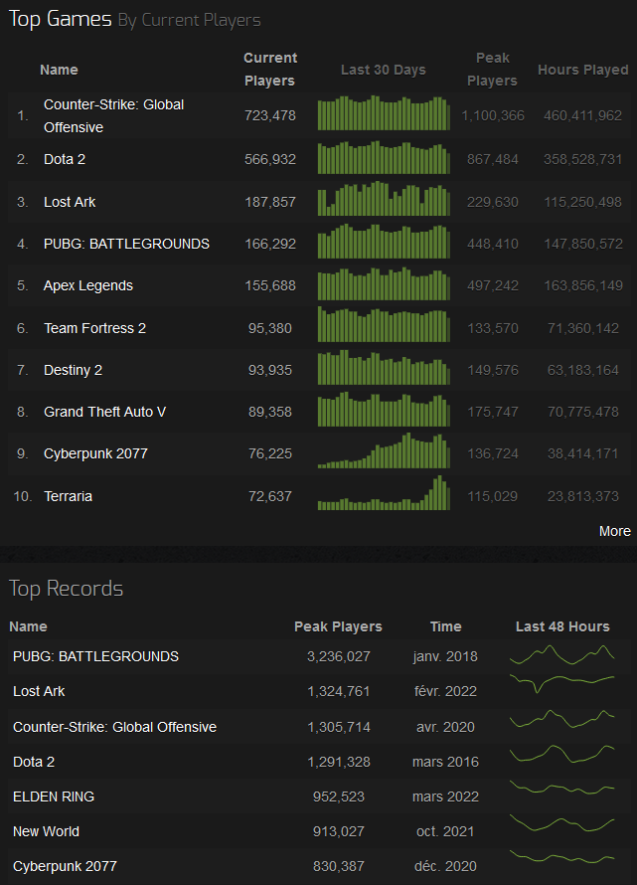Open Team Fortress 2 game page
The width and height of the screenshot is (637, 885).
[x=94, y=328]
